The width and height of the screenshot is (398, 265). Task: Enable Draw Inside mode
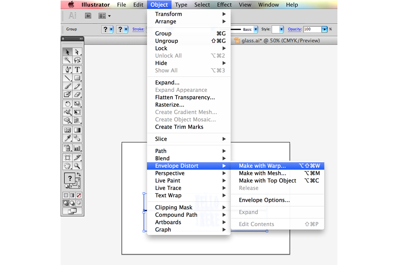click(79, 203)
